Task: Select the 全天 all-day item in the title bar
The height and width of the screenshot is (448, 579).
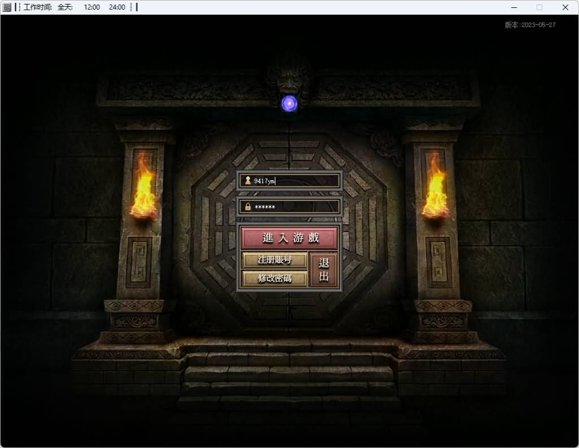Action: (65, 7)
